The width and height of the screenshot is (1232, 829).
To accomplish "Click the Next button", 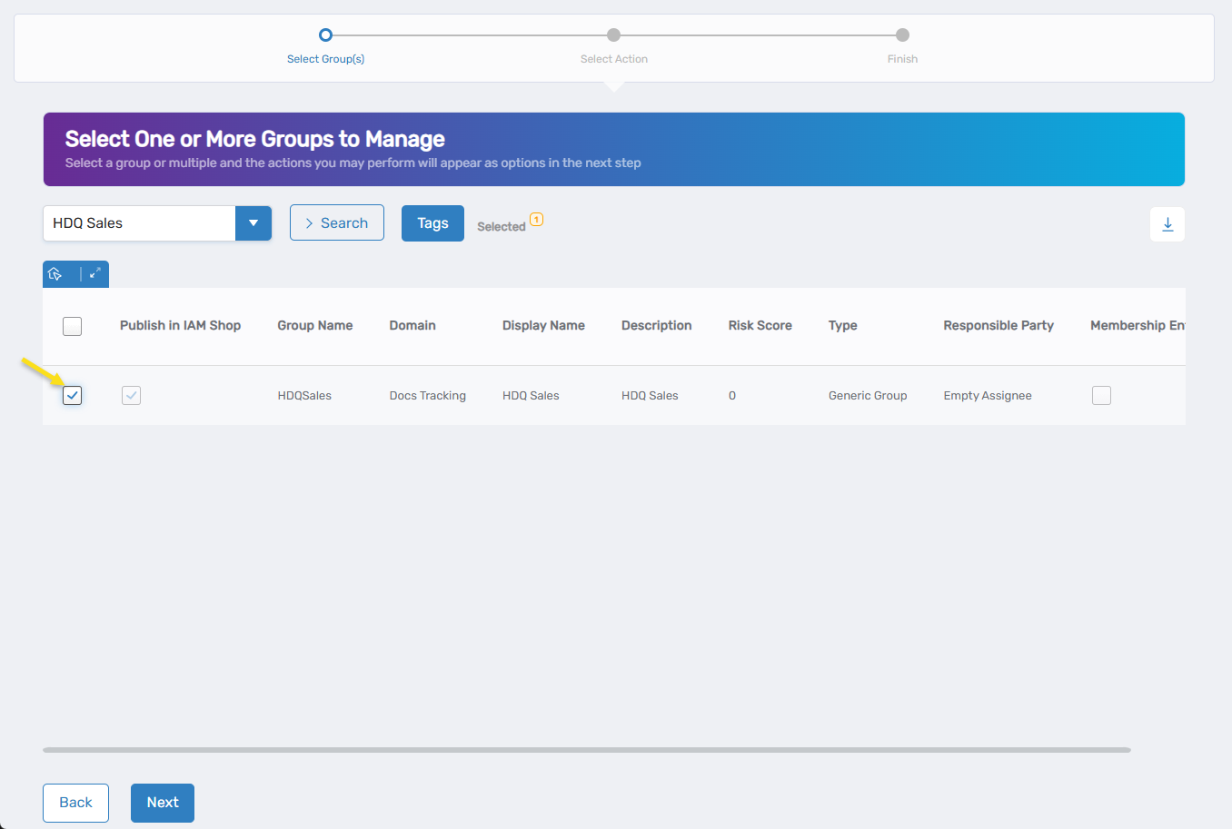I will click(x=163, y=803).
